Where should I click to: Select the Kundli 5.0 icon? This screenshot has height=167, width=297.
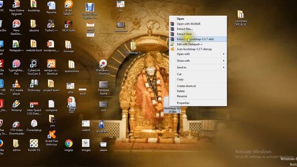coord(34,145)
